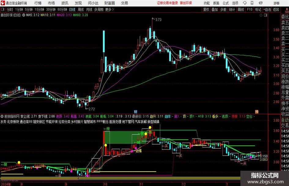Open the 选项 menu
The image size is (289, 186).
pyautogui.click(x=235, y=3)
